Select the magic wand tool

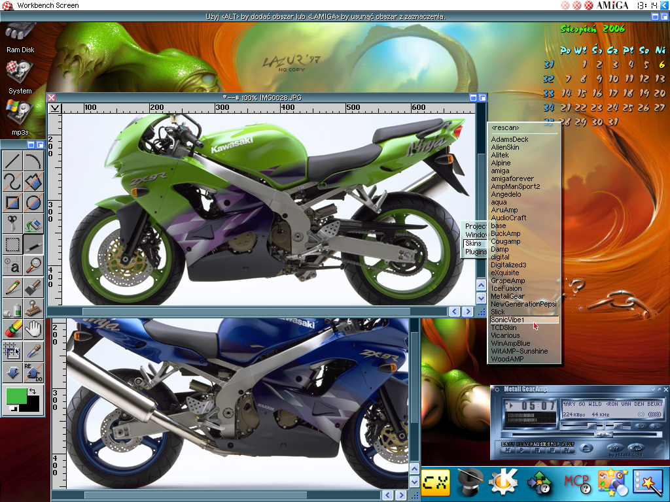pos(33,244)
